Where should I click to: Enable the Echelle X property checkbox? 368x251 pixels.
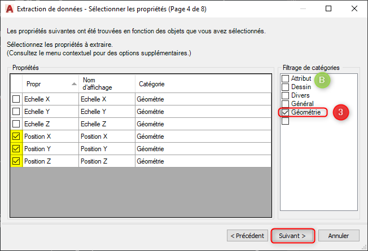(x=17, y=99)
